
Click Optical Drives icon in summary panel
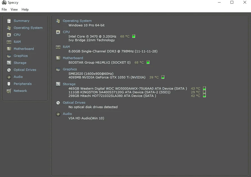pos(58,103)
